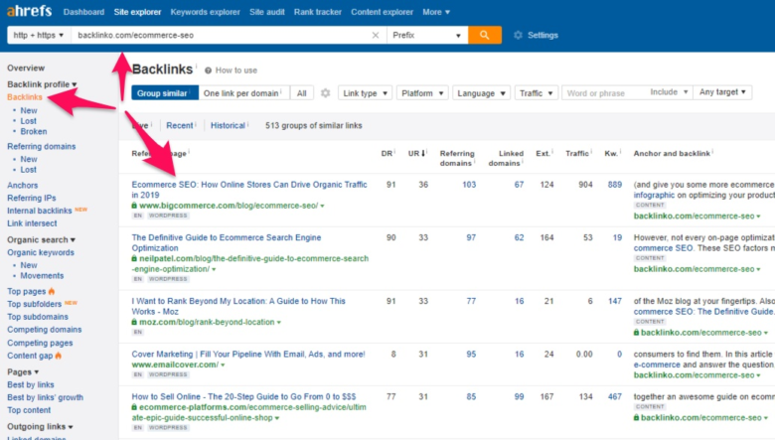
Task: Switch to the Historical tab
Action: pyautogui.click(x=228, y=125)
